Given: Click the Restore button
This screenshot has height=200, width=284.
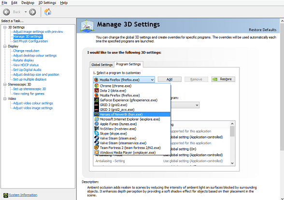Looking at the screenshot, I should [223, 80].
